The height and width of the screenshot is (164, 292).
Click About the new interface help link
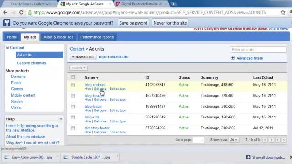(26, 137)
